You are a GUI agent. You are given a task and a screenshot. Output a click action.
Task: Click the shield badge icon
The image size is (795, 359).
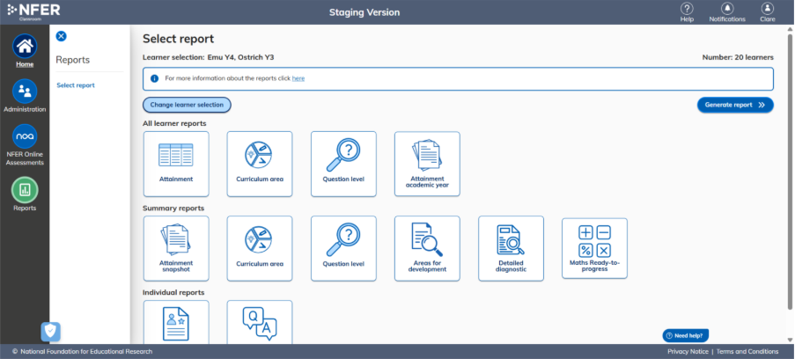(x=50, y=332)
